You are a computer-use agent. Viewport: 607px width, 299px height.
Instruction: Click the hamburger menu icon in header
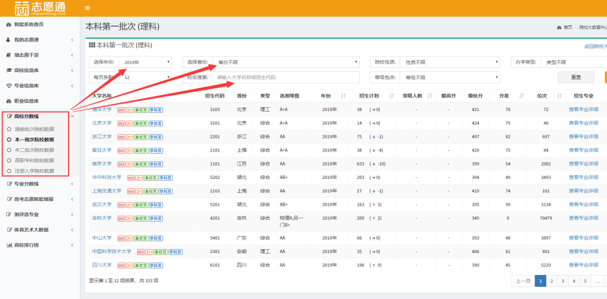click(x=87, y=8)
